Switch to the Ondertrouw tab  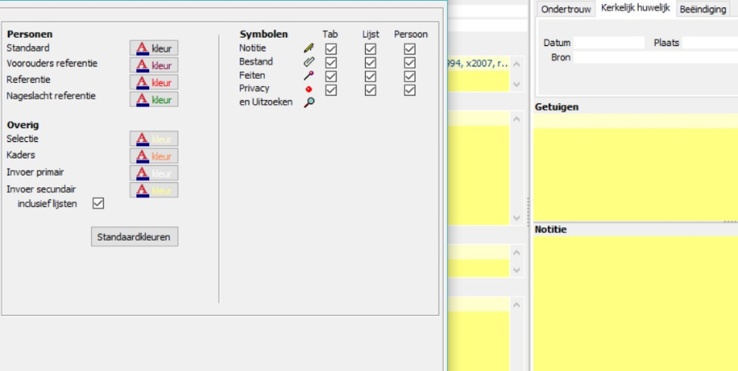pos(565,9)
